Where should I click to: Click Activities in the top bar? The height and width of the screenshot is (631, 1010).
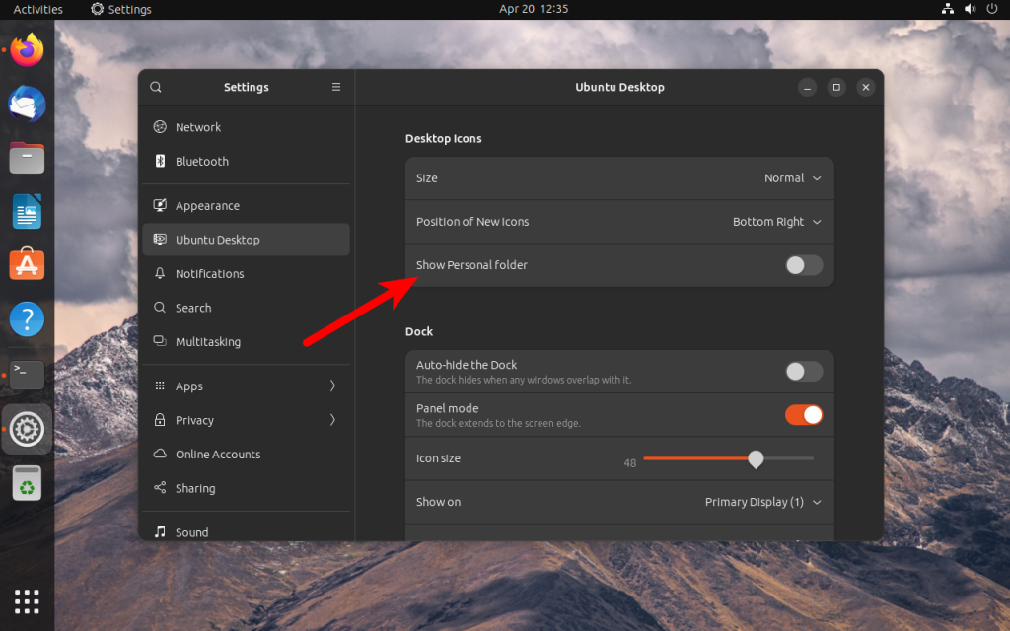pos(38,9)
